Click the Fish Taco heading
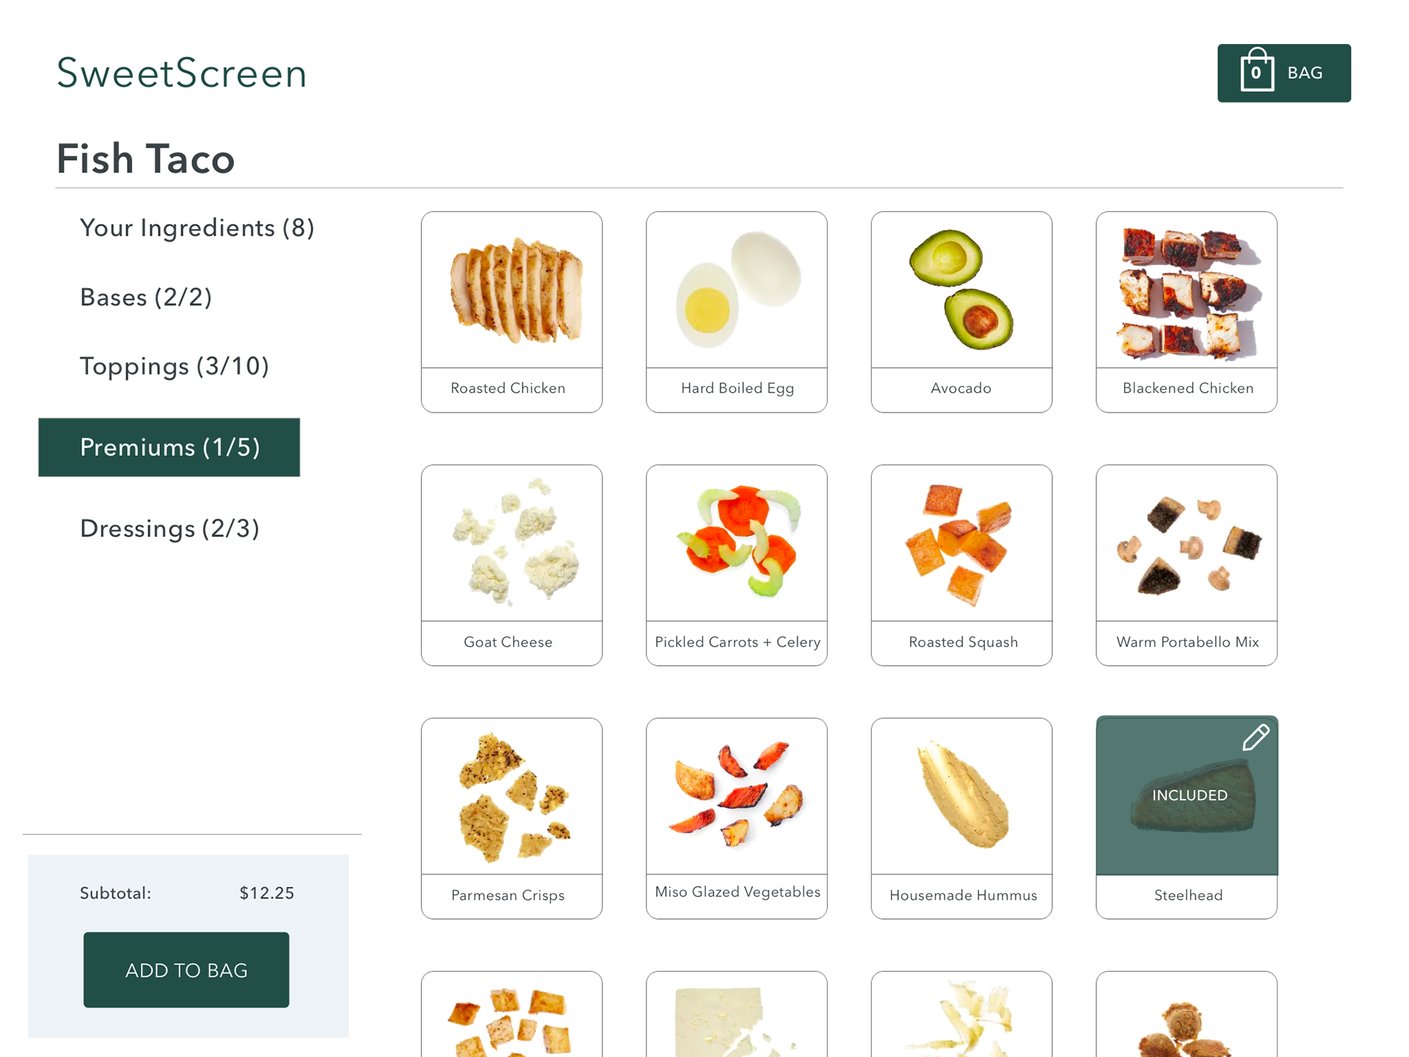The width and height of the screenshot is (1409, 1057). 145,159
